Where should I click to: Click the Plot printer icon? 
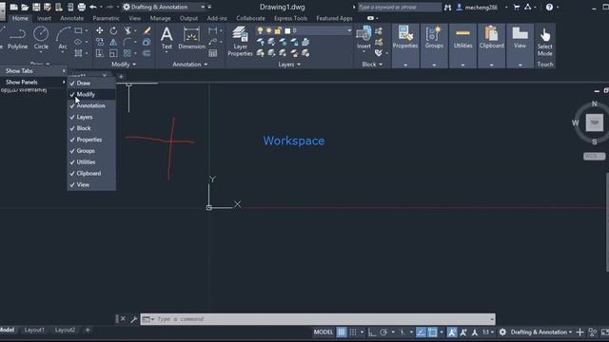click(x=82, y=7)
